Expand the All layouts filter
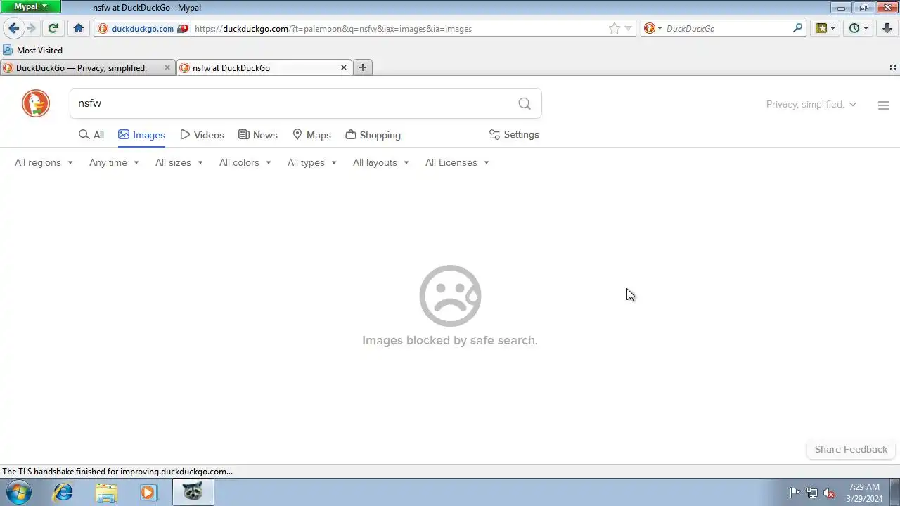 pos(380,162)
